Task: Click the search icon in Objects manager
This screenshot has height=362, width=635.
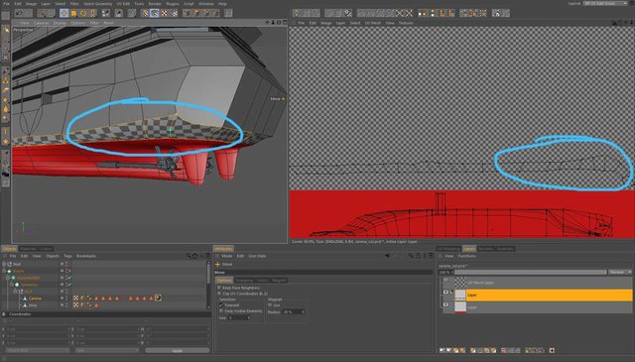Action: pos(189,256)
